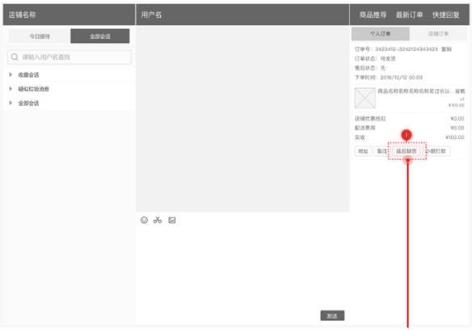Open 快捷回复 in the top header
The width and height of the screenshot is (472, 330).
pos(446,15)
